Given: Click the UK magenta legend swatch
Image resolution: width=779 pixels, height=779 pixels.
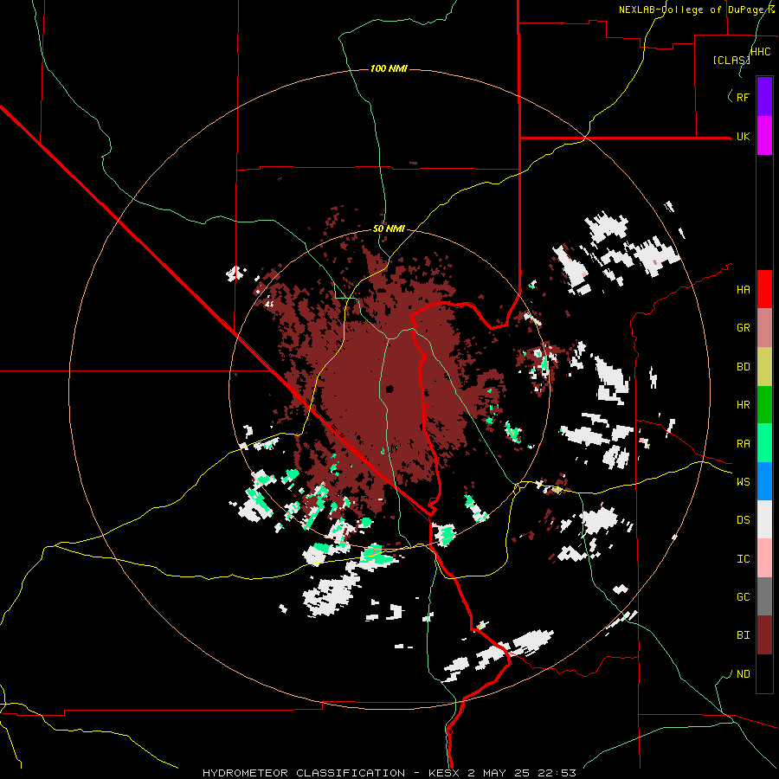Looking at the screenshot, I should coord(764,136).
